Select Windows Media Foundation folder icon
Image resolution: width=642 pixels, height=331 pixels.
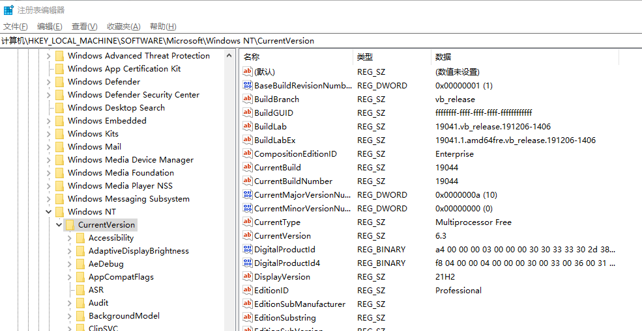coord(60,173)
